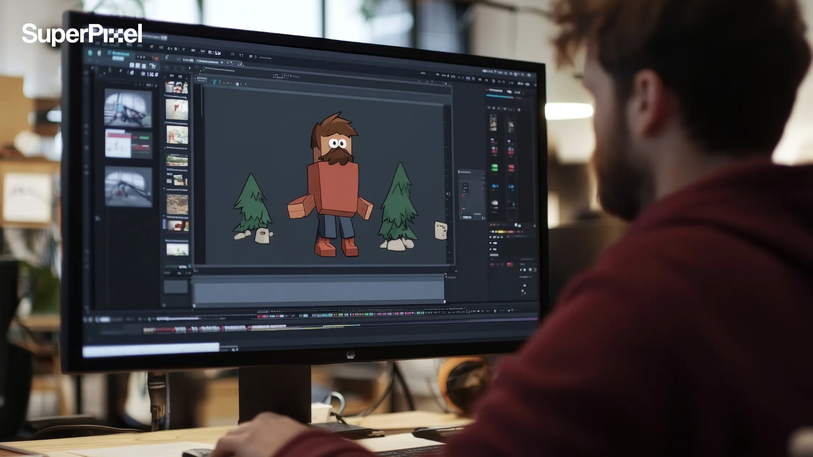Select the pine tree right of the character
This screenshot has height=457, width=813.
tap(399, 202)
